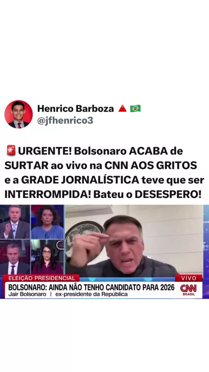
Task: Open Henrico Barboza's profile picture
Action: click(x=18, y=114)
